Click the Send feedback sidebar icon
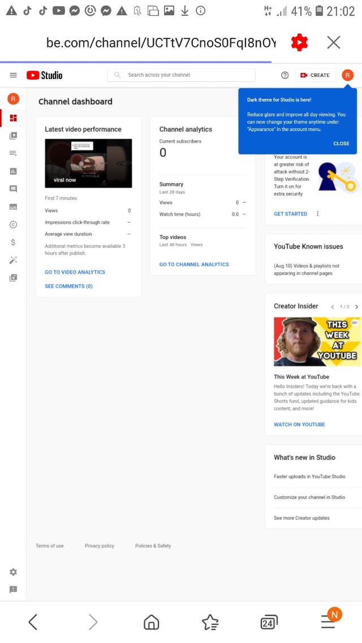Screen dimensions: 362x643 [x=13, y=589]
